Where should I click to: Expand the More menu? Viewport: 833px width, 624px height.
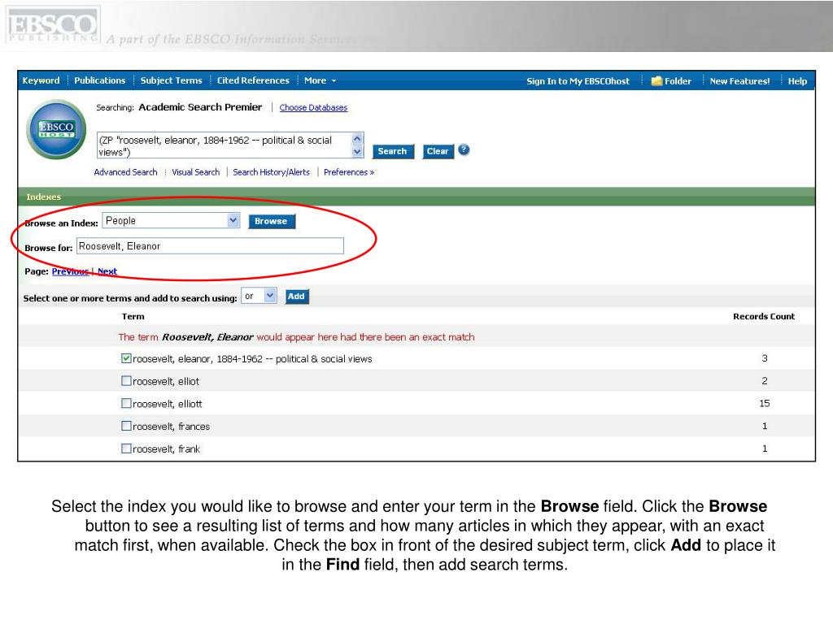[320, 80]
